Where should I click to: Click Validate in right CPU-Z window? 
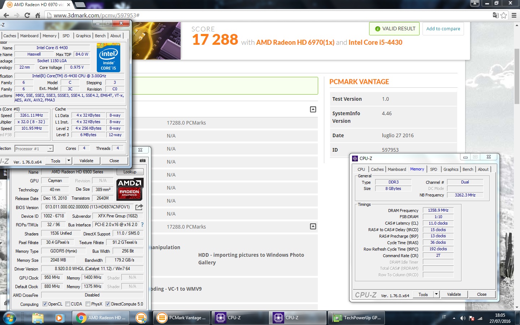coord(454,294)
